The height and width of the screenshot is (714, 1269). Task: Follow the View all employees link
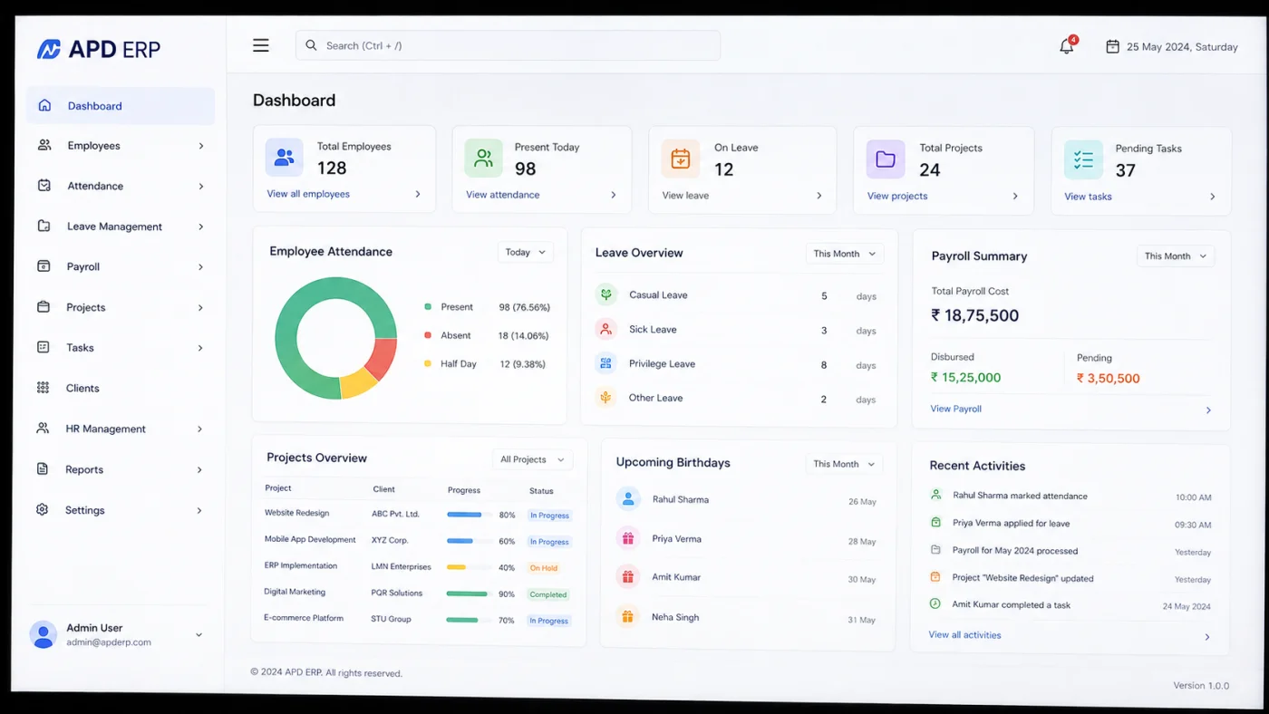pos(308,194)
